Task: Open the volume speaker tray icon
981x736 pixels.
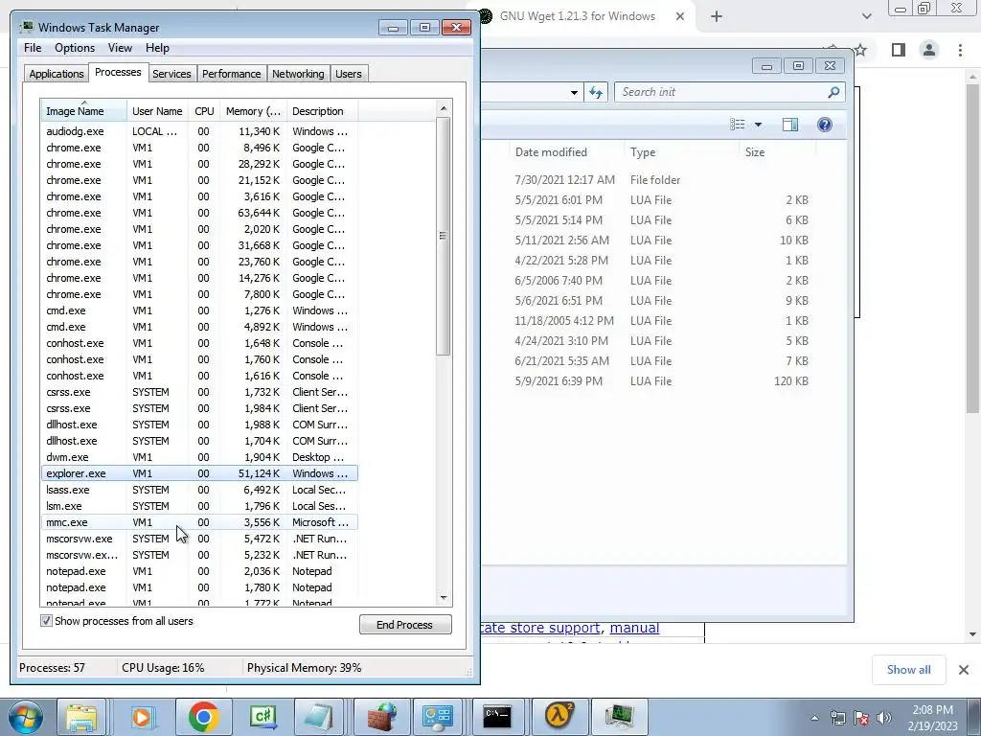Action: [884, 718]
